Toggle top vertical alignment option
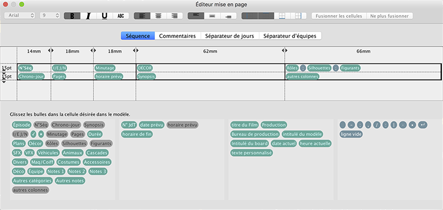 [196, 16]
